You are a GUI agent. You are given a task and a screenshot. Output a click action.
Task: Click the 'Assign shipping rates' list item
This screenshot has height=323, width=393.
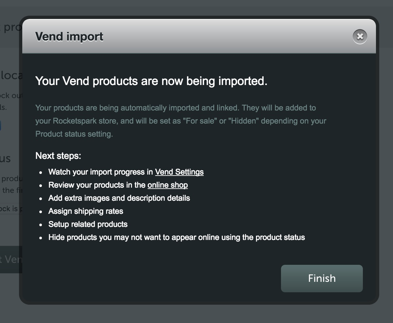86,211
